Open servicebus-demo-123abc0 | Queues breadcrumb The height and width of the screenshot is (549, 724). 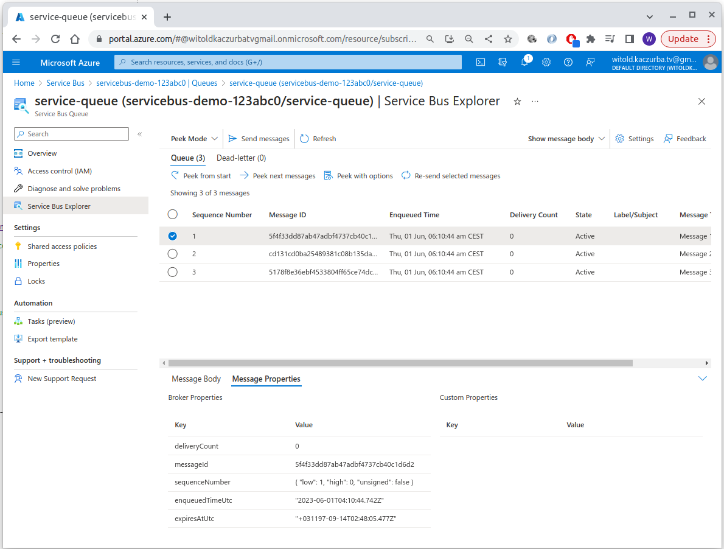(156, 83)
